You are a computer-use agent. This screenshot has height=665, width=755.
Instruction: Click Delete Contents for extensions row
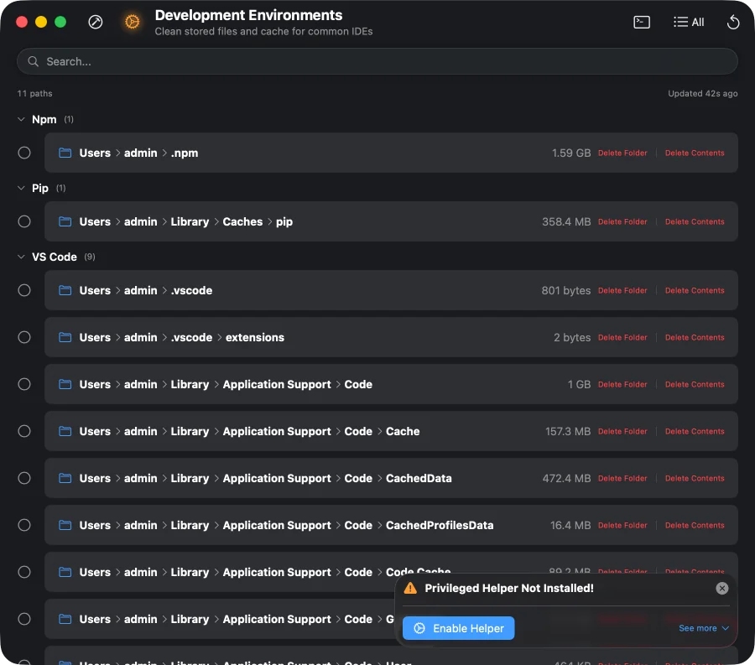pos(695,337)
